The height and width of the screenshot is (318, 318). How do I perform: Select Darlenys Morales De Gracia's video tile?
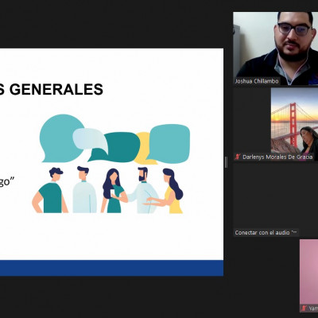(294, 124)
